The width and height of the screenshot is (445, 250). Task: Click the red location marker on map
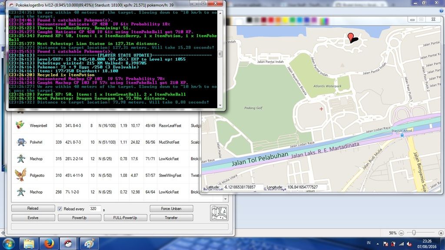(351, 37)
